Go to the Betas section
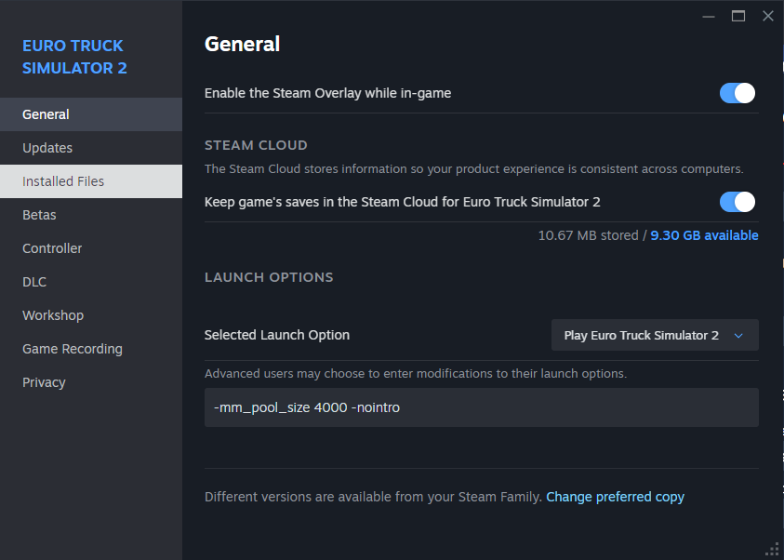Screen dimensions: 784x560 (x=39, y=215)
